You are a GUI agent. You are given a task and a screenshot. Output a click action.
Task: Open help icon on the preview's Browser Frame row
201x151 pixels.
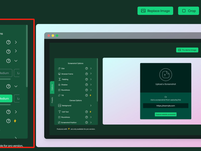86,74
